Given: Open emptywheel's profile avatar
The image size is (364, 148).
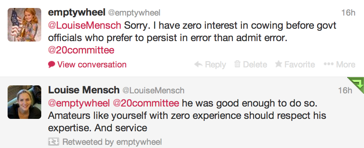Looking at the screenshot, I should pyautogui.click(x=24, y=25).
